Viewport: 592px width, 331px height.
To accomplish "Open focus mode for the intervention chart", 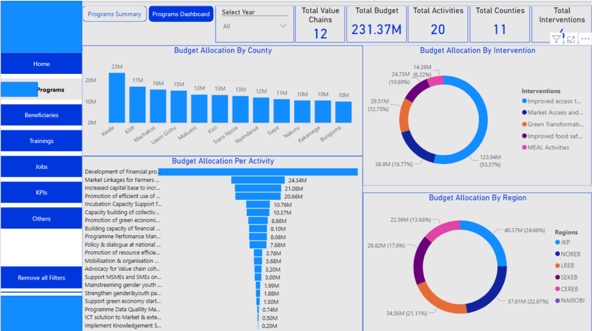I will click(571, 39).
